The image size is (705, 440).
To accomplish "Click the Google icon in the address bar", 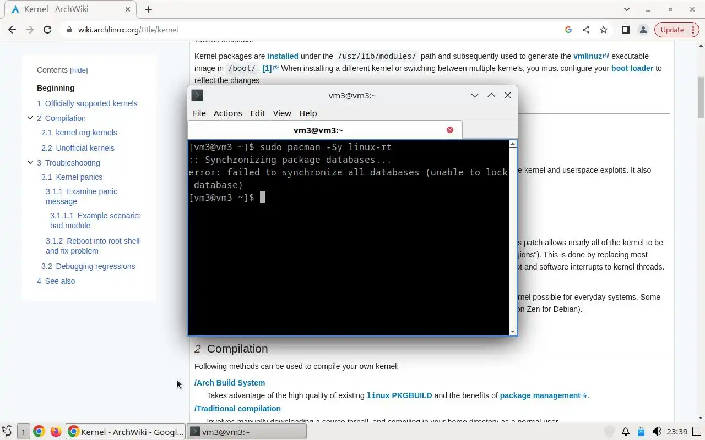I will pos(568,30).
